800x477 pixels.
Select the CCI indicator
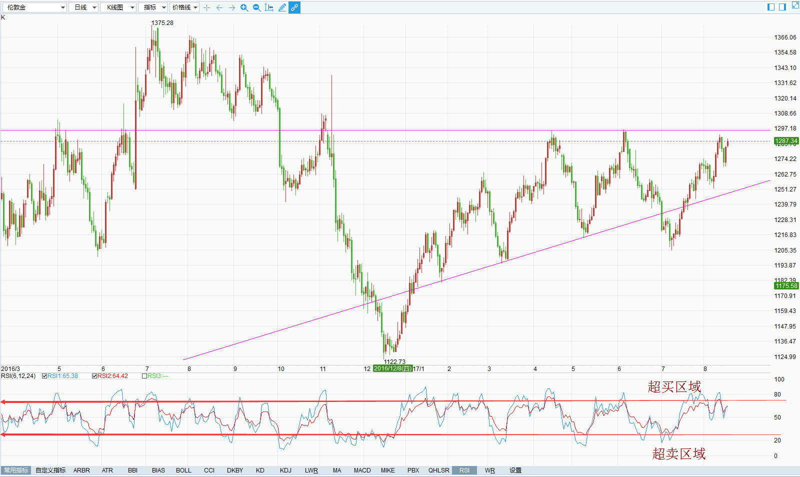click(209, 470)
